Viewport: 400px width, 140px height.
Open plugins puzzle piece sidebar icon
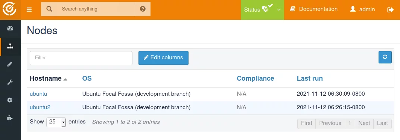coord(10,118)
